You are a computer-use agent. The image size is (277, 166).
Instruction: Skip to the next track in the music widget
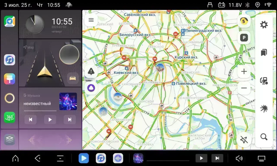point(70,120)
